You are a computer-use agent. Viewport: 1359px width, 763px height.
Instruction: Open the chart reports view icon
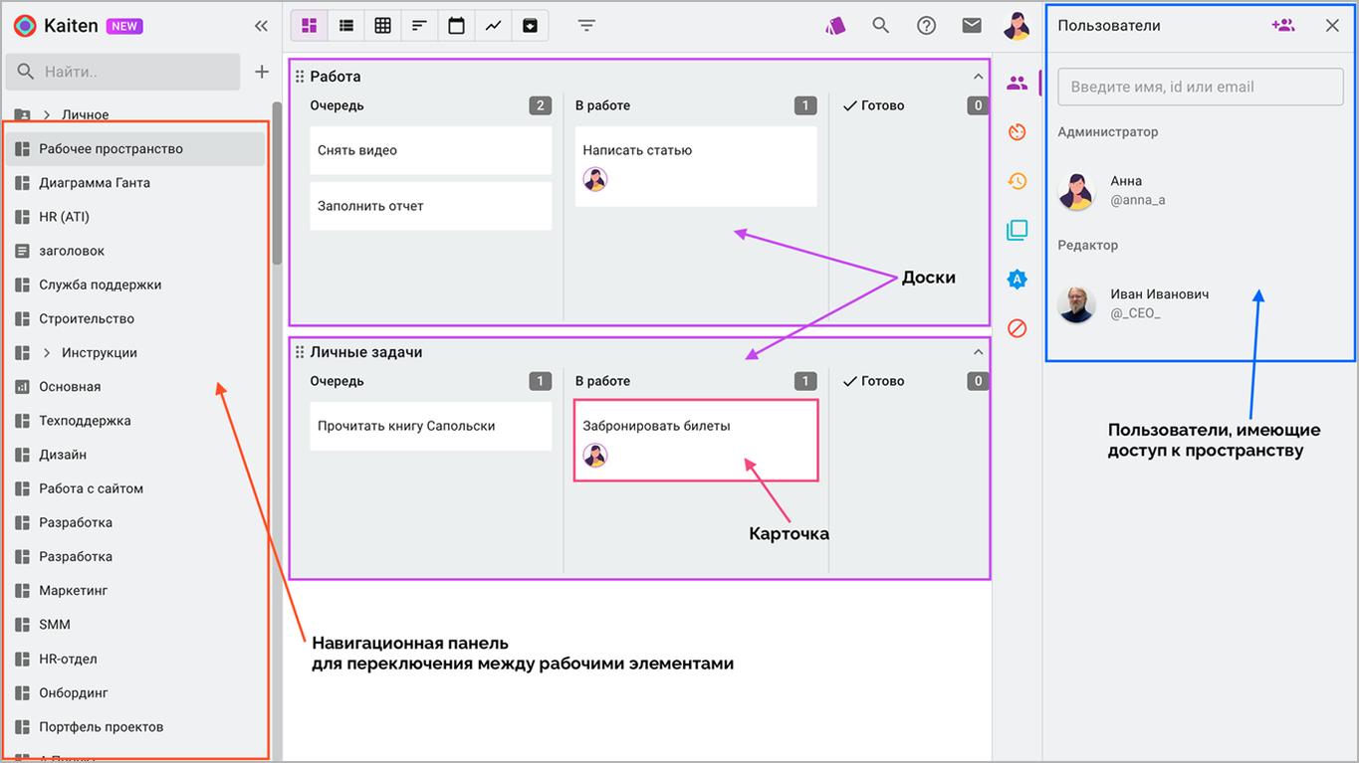click(493, 26)
